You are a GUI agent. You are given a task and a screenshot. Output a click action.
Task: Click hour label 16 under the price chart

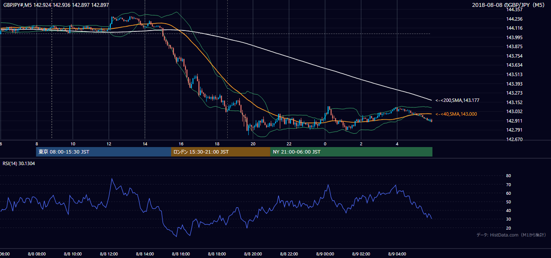[181, 144]
